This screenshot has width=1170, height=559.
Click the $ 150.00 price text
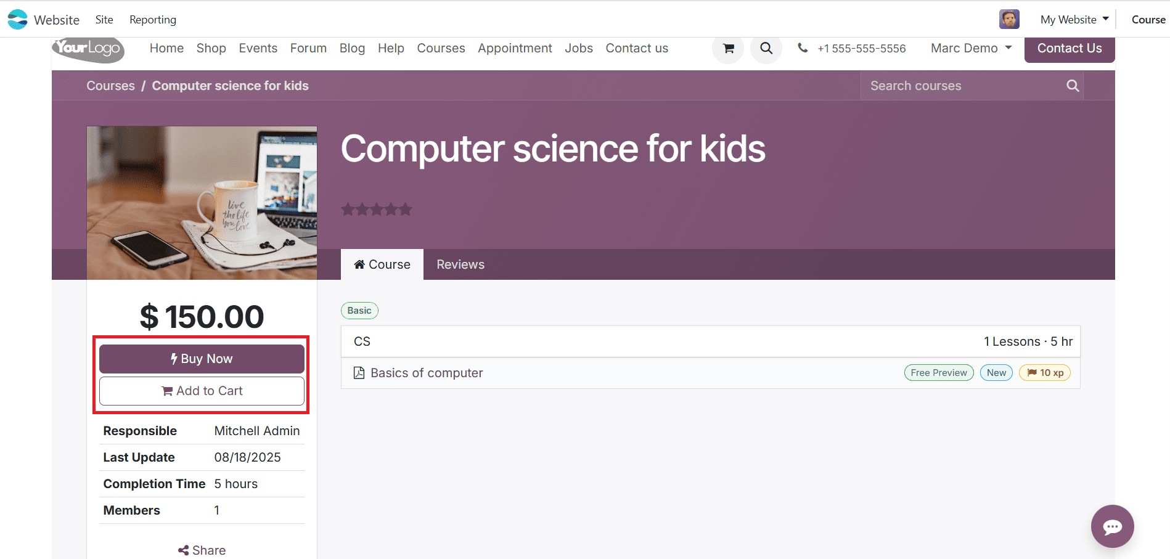tap(202, 317)
